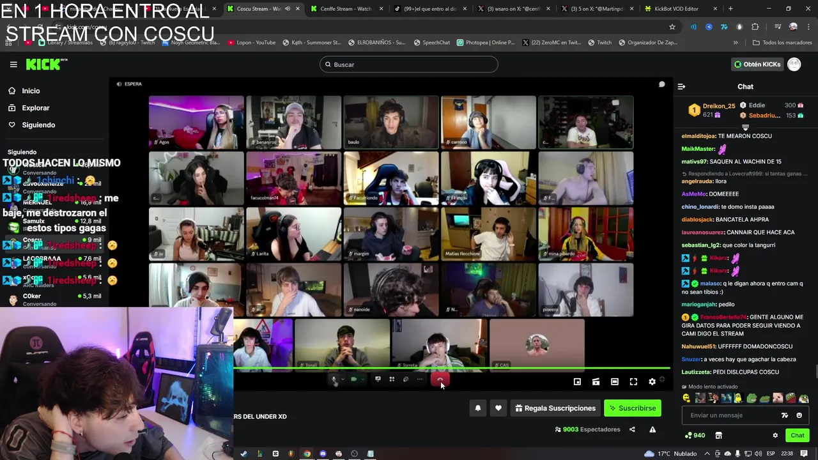This screenshot has height=460, width=818.
Task: Open Siguiendo in the sidebar
Action: (x=38, y=125)
